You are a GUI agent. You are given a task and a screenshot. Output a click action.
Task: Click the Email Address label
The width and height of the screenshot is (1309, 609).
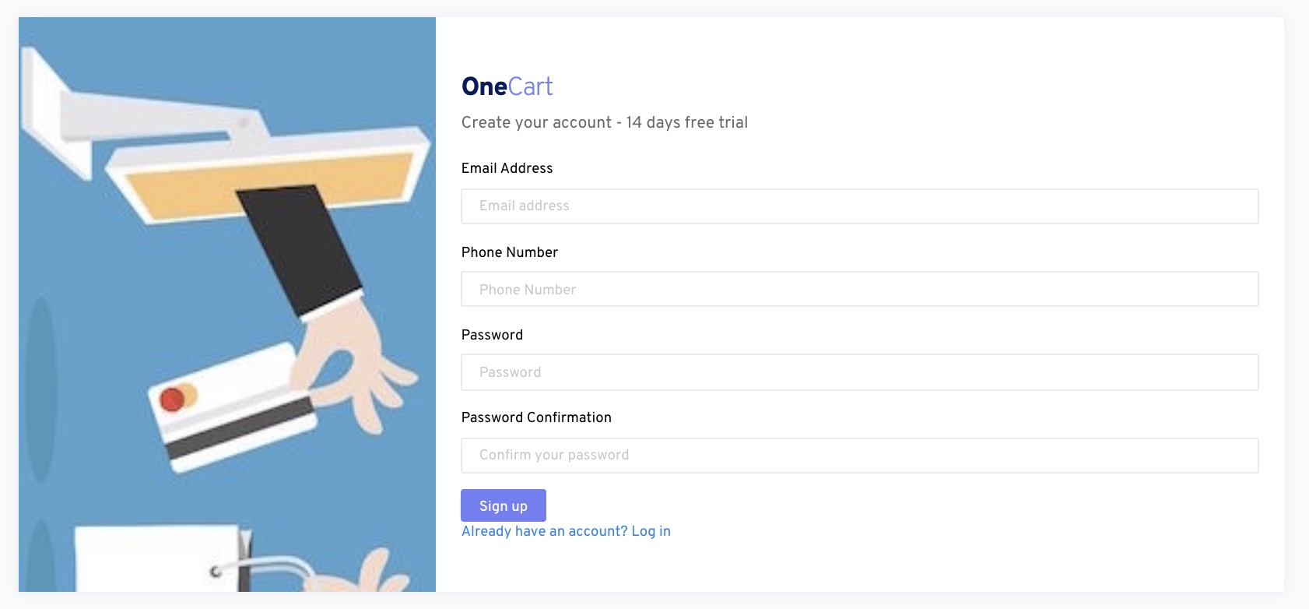[507, 168]
